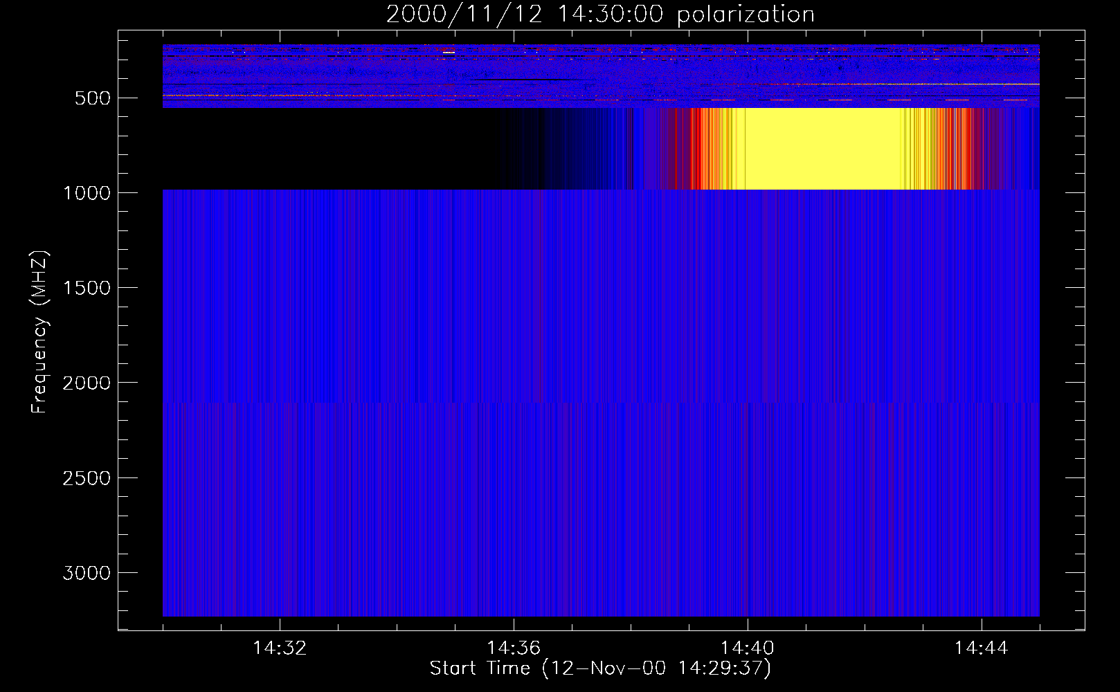Click the '14:44' time axis label
Viewport: 1120px width, 692px height.
[982, 648]
